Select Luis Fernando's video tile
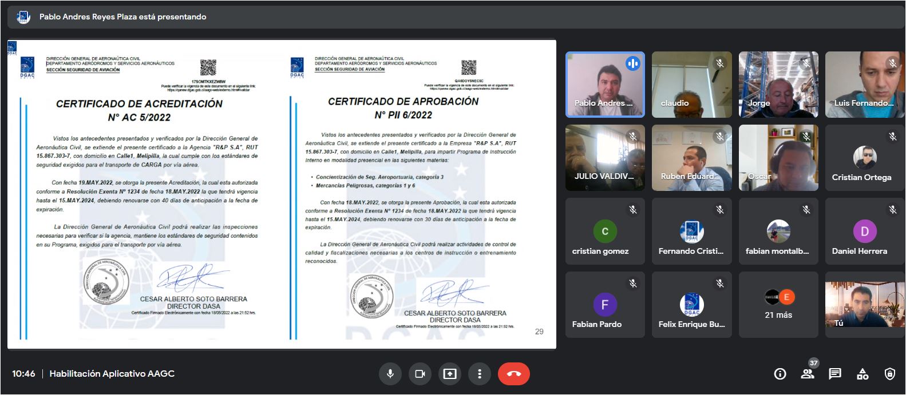Image resolution: width=906 pixels, height=395 pixels. tap(865, 85)
